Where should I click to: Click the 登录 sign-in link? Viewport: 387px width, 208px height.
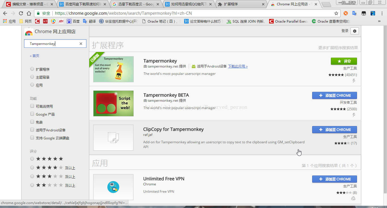pos(345,31)
